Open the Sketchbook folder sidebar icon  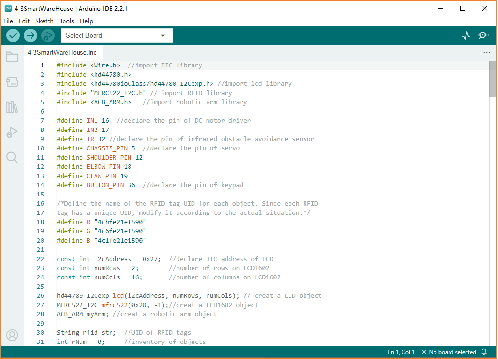pos(12,57)
